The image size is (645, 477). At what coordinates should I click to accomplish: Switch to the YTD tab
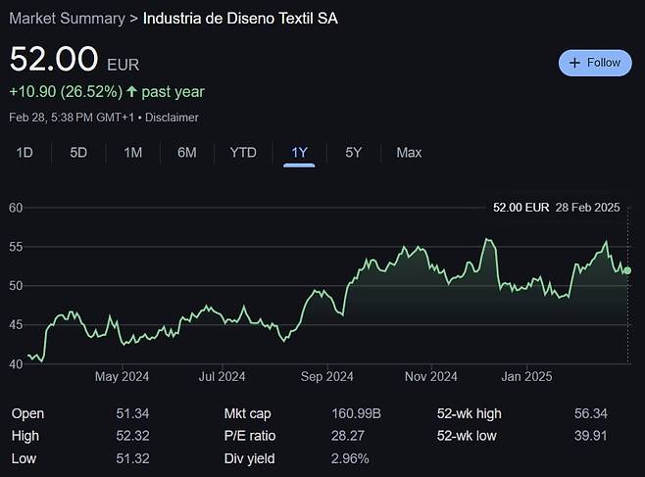click(243, 153)
